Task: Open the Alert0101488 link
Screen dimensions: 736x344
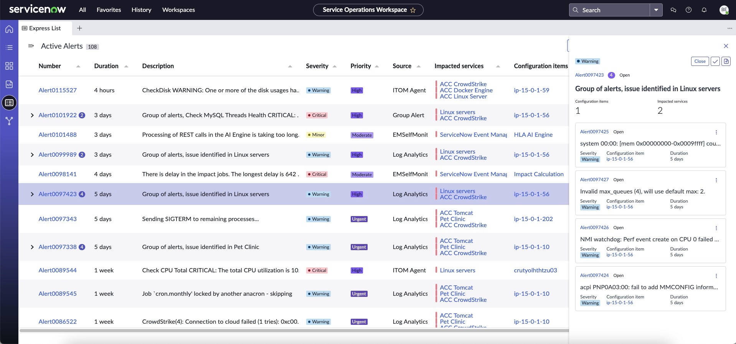Action: (x=58, y=135)
